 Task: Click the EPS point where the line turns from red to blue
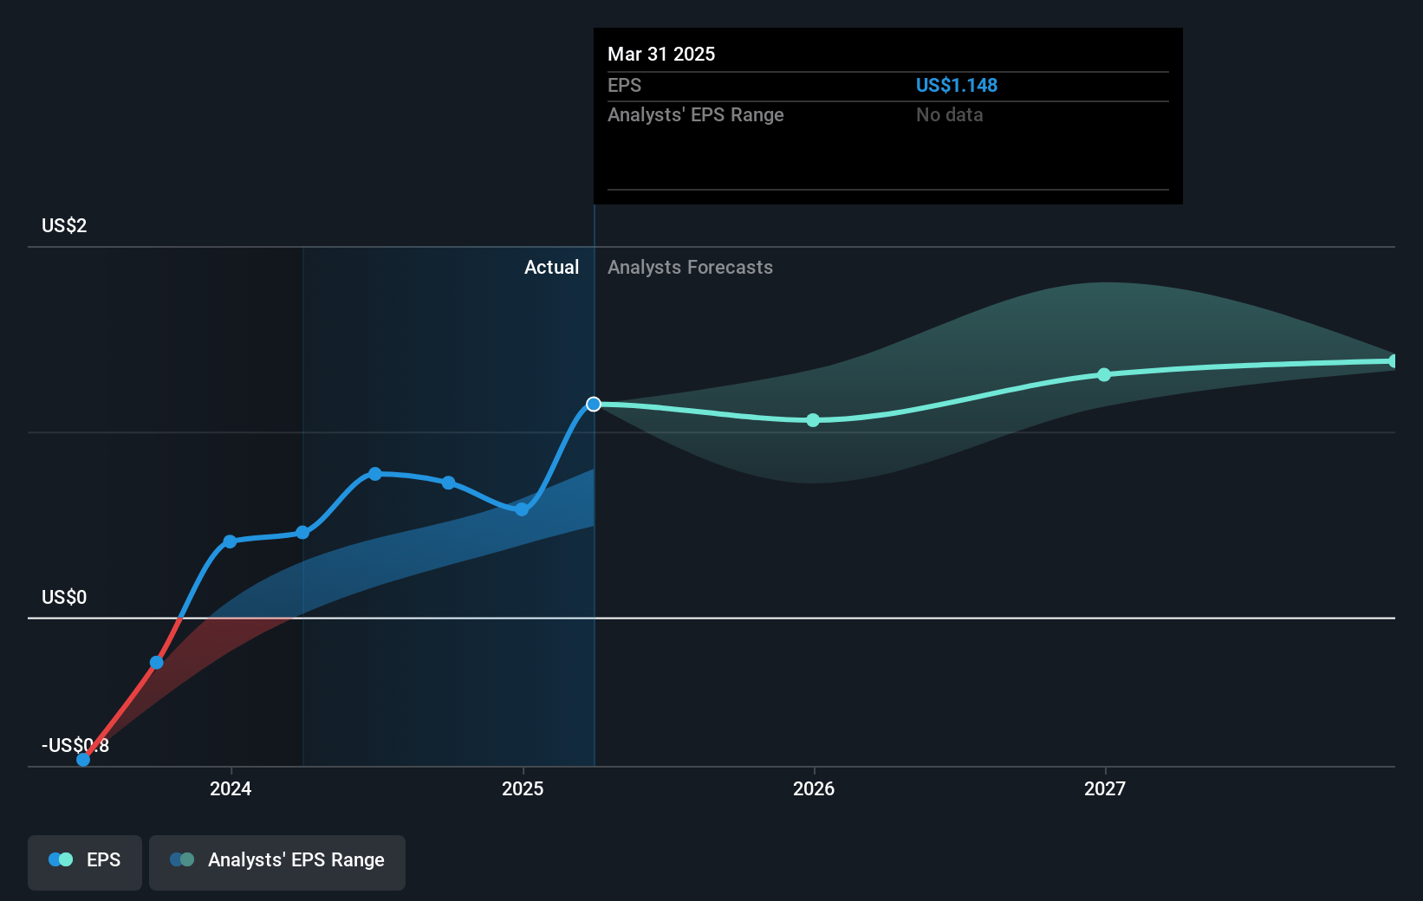click(156, 663)
